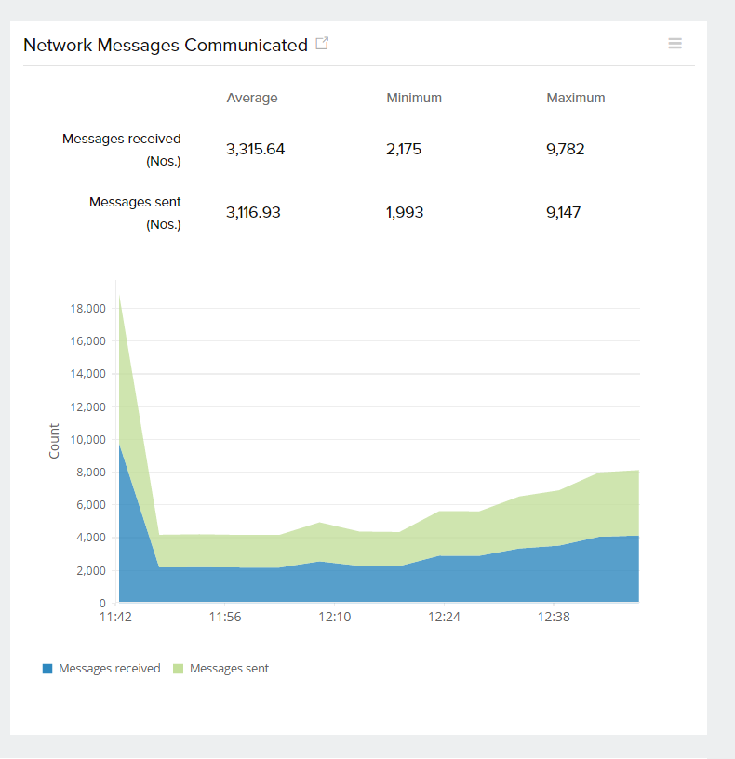Select the Maximum column header

(575, 98)
